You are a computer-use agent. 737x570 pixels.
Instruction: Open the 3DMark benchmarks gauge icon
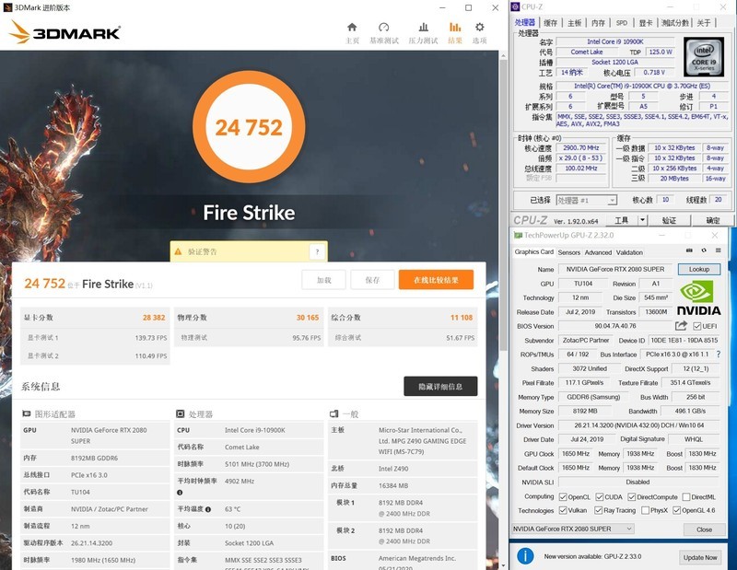coord(384,28)
